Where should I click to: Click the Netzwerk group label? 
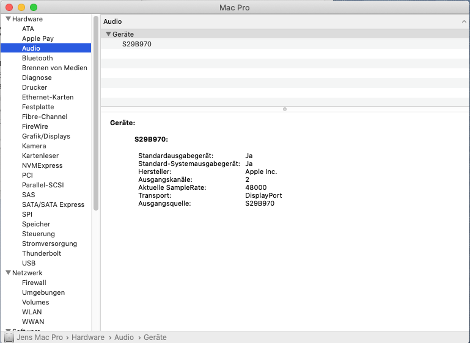click(x=28, y=273)
